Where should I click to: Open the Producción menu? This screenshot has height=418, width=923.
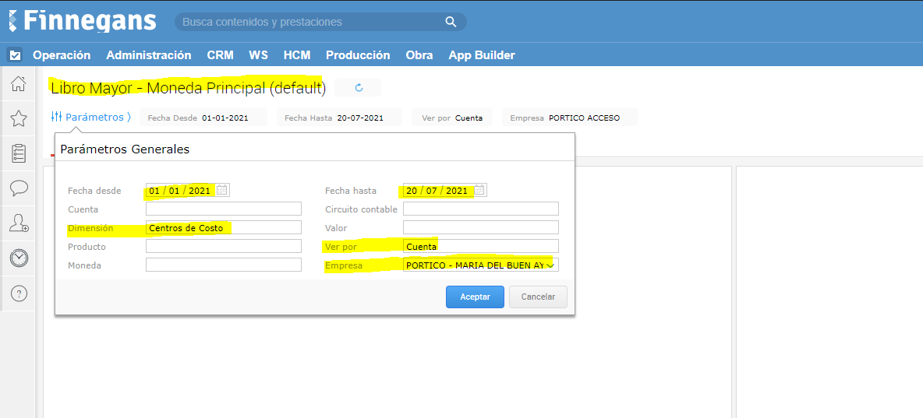358,55
